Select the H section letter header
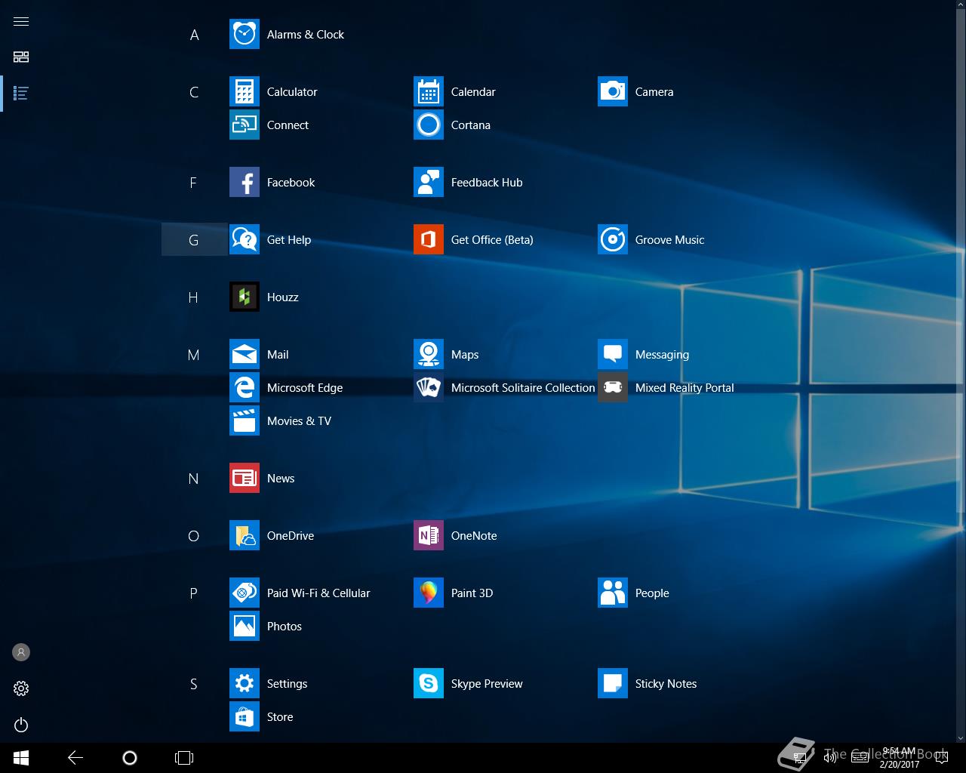The width and height of the screenshot is (966, 773). click(194, 297)
